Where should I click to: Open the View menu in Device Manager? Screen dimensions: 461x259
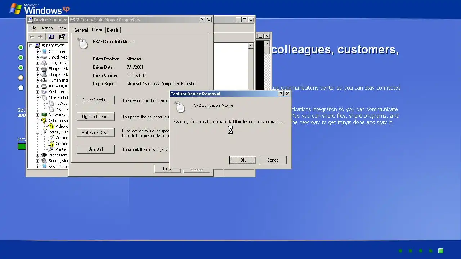[62, 28]
